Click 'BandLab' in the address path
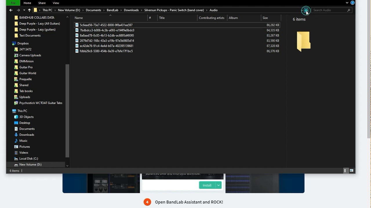 112,10
